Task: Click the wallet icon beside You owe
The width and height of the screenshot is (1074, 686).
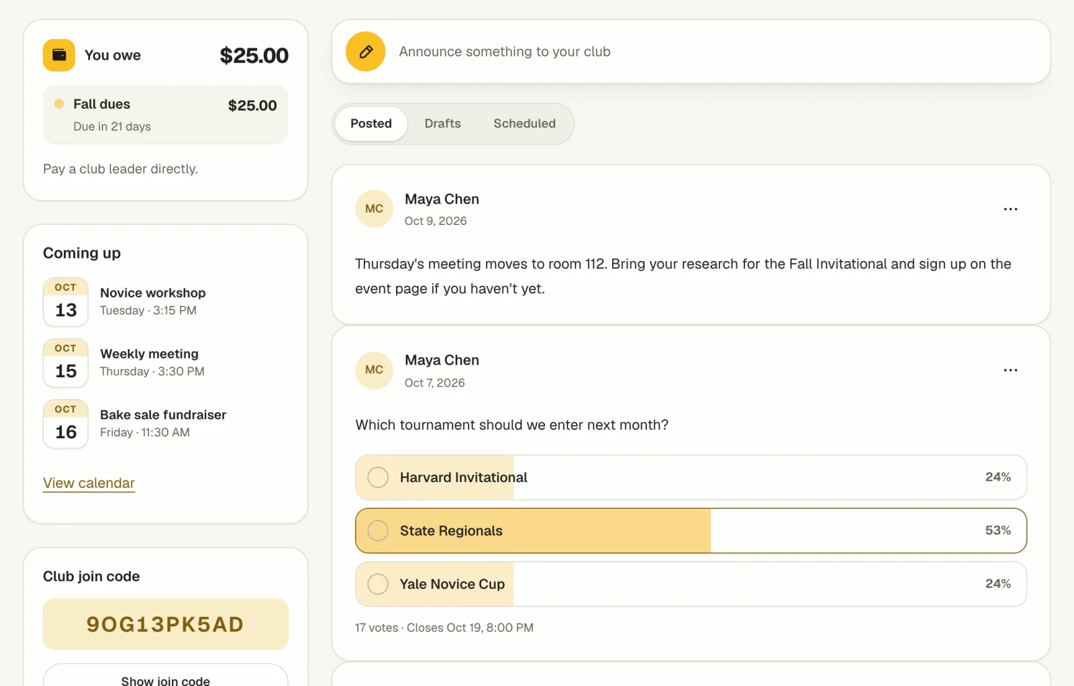Action: pyautogui.click(x=59, y=55)
